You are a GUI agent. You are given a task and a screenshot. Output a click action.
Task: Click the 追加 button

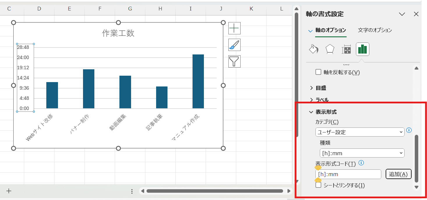click(x=398, y=174)
